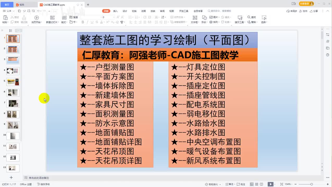Viewport: 332px width, 187px height.
Task: Open a new document tab with plus
Action: pos(88,5)
